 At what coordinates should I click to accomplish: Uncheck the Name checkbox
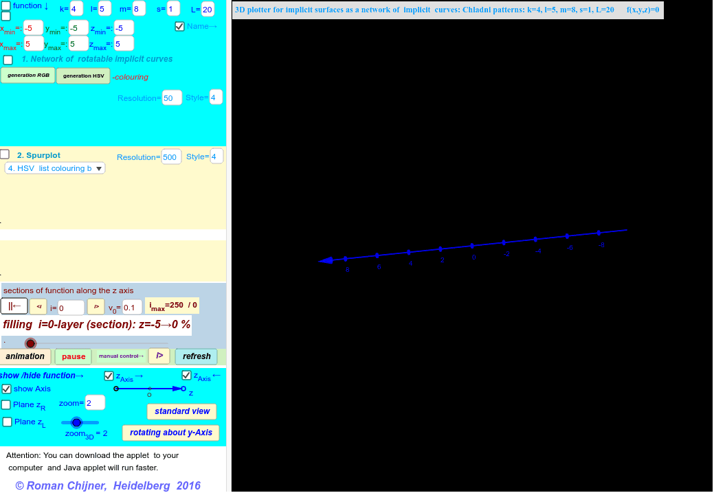click(x=180, y=26)
